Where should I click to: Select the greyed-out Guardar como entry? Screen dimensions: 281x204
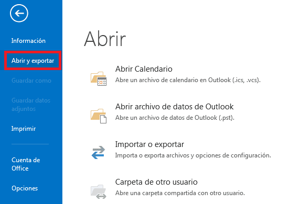31,81
